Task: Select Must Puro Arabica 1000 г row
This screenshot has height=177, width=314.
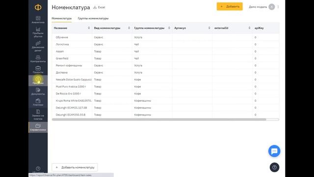Action: point(71,87)
